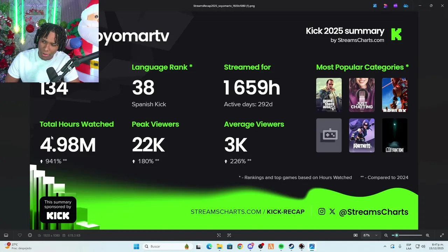Switch the ESP LAA keyboard language
Screen dimensions: 448x252
[x=409, y=246]
